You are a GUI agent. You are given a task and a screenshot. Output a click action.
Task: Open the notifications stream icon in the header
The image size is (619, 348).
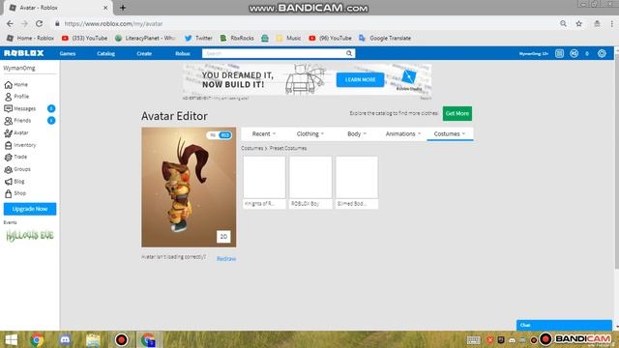tap(559, 53)
